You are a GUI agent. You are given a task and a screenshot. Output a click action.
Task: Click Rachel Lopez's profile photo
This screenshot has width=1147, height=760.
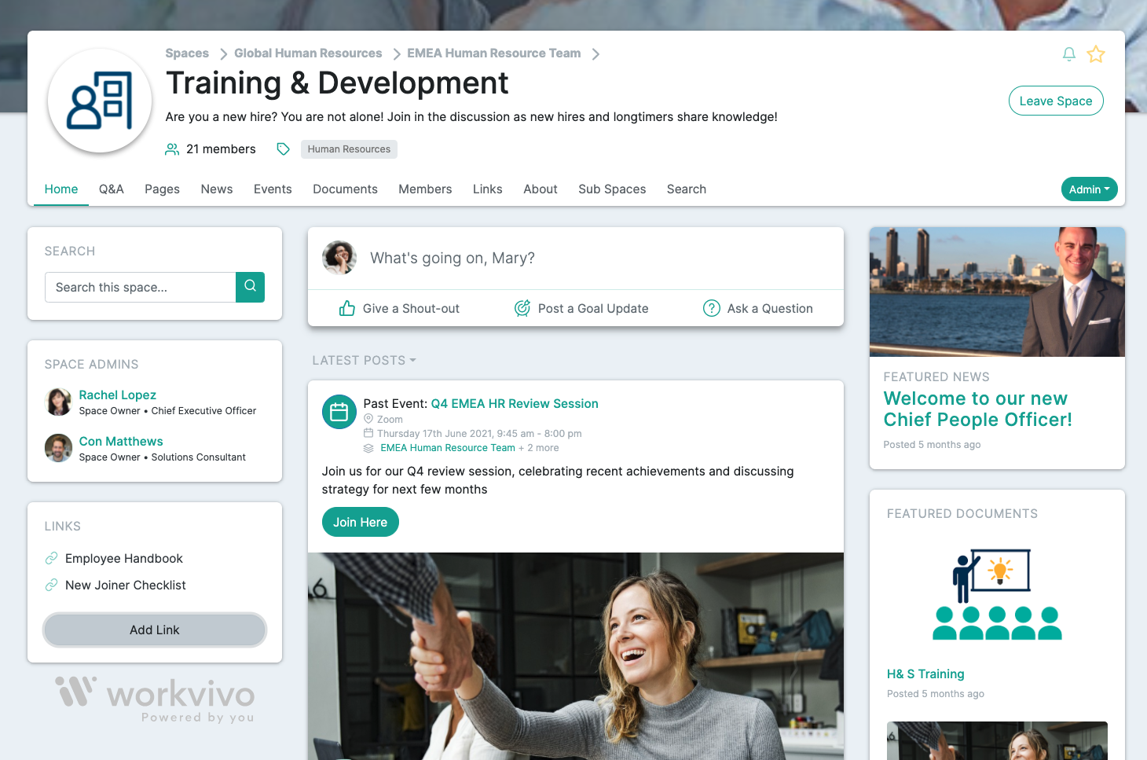click(x=58, y=402)
